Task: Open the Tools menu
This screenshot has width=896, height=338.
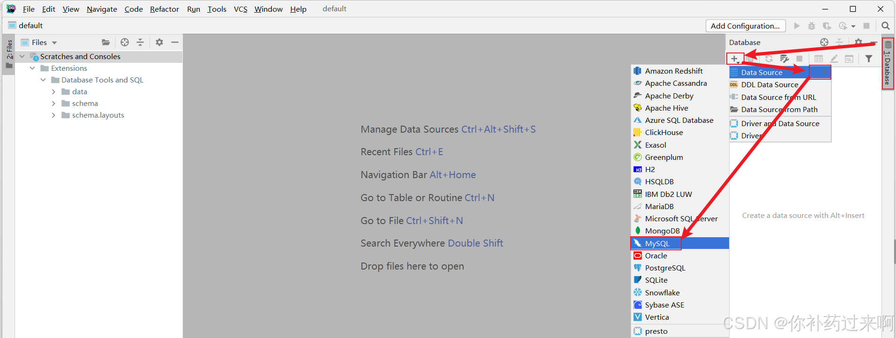Action: click(217, 9)
